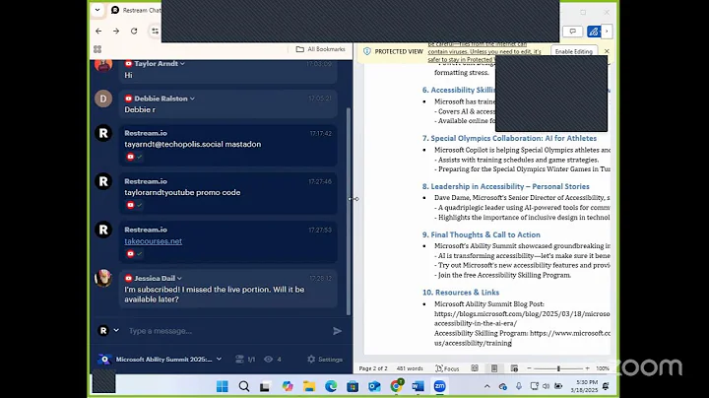Click the microphone tray icon
Screen dimensions: 709x398
519,386
